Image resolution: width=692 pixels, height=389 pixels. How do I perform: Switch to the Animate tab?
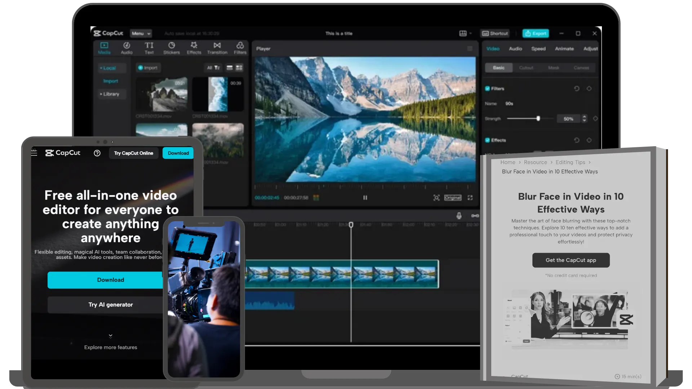pyautogui.click(x=564, y=49)
